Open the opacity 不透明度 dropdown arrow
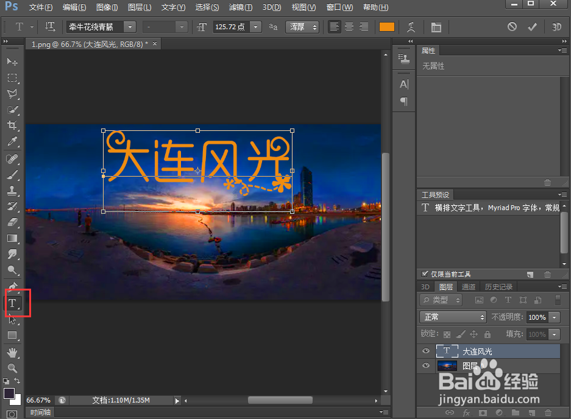This screenshot has width=571, height=419. [x=555, y=317]
